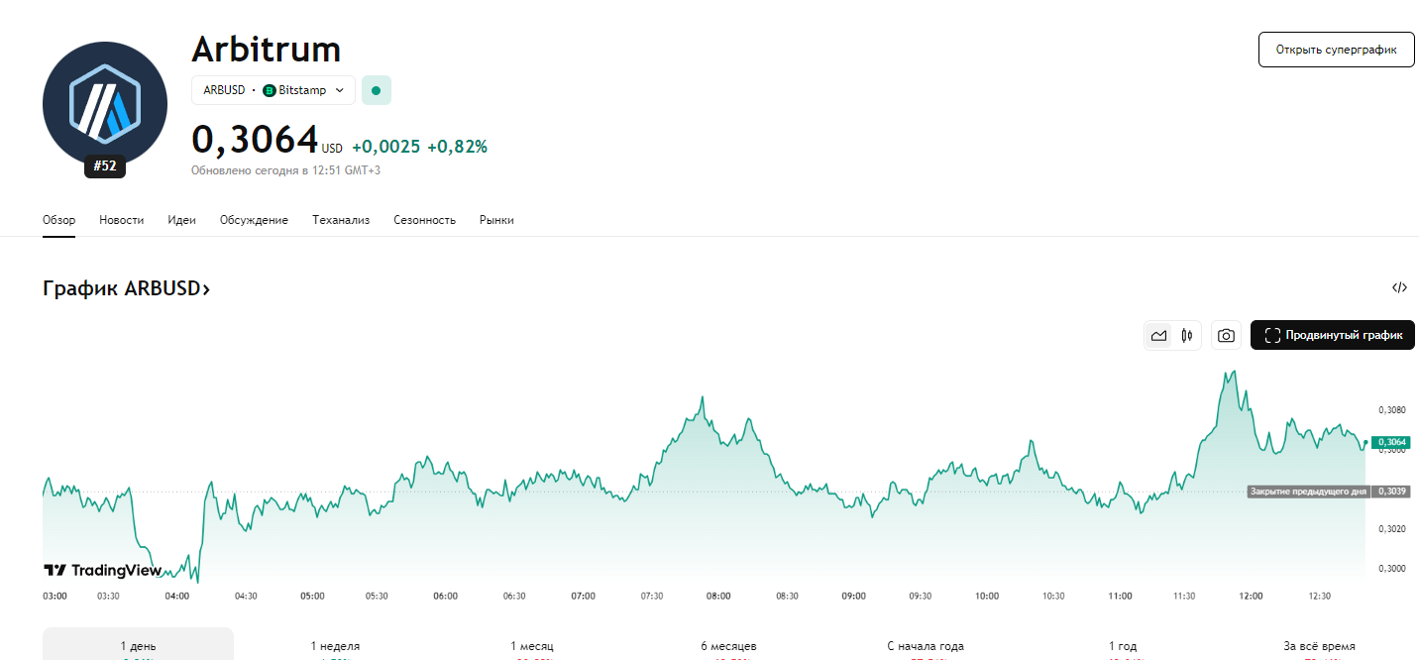Click the 08:00 time axis label
Image resolution: width=1419 pixels, height=660 pixels.
[718, 596]
